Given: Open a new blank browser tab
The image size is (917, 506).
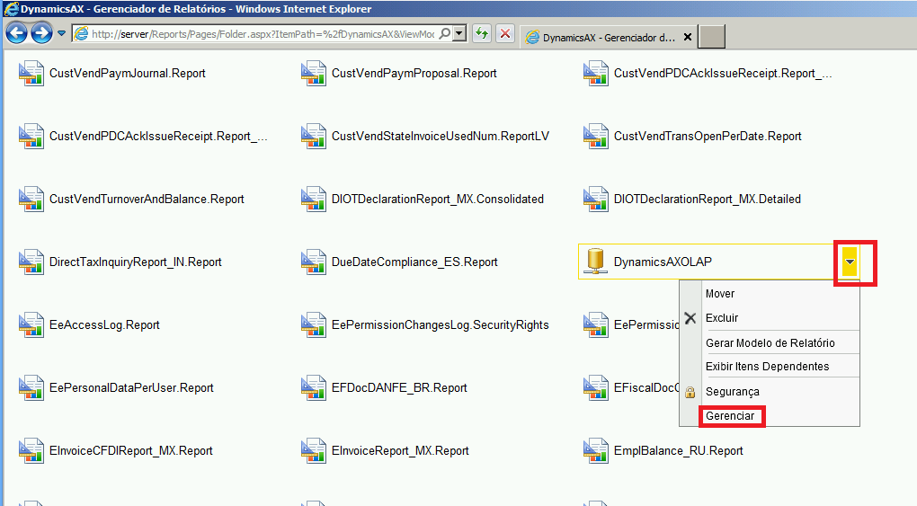Looking at the screenshot, I should 712,36.
